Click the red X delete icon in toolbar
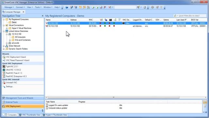This screenshot has width=209, height=118. [105, 7]
